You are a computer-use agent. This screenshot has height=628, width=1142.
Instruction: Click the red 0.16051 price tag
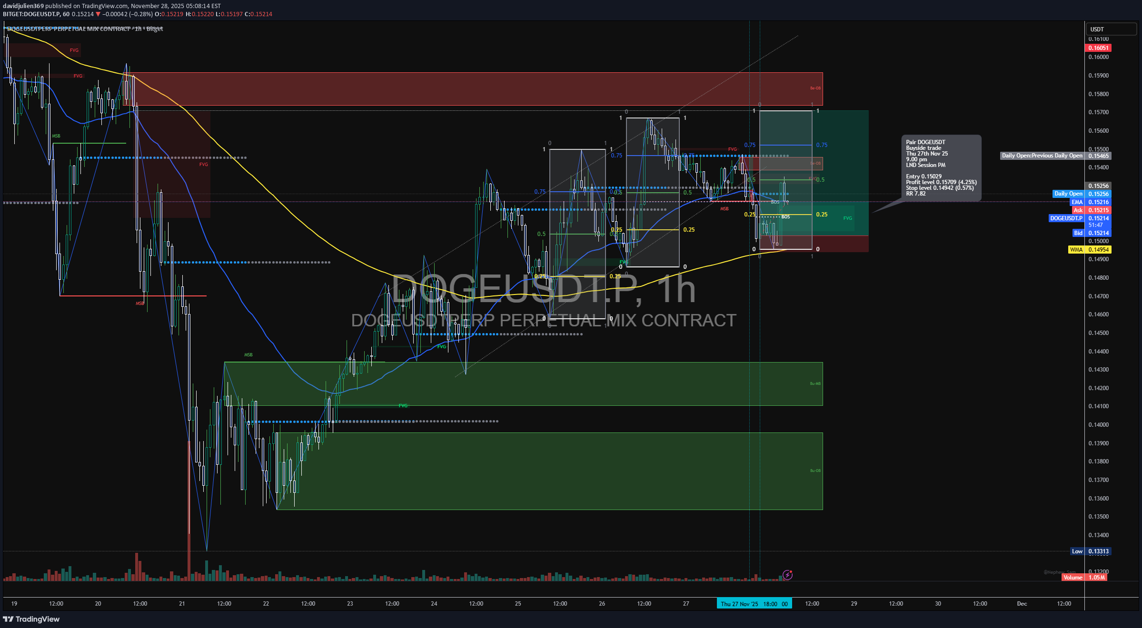(1098, 48)
